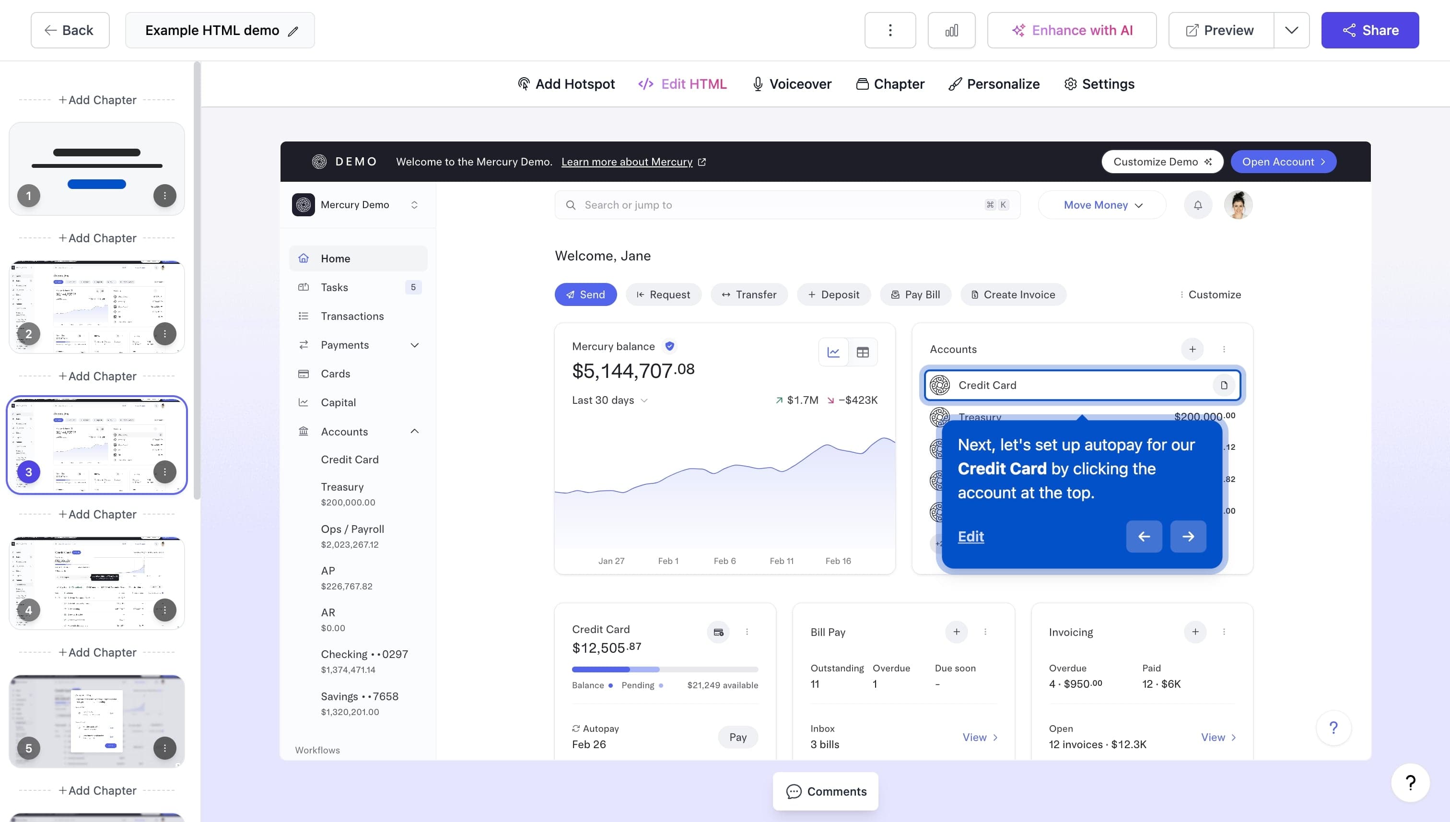Open options for chapter thumbnail 5
Image resolution: width=1450 pixels, height=822 pixels.
(x=165, y=748)
